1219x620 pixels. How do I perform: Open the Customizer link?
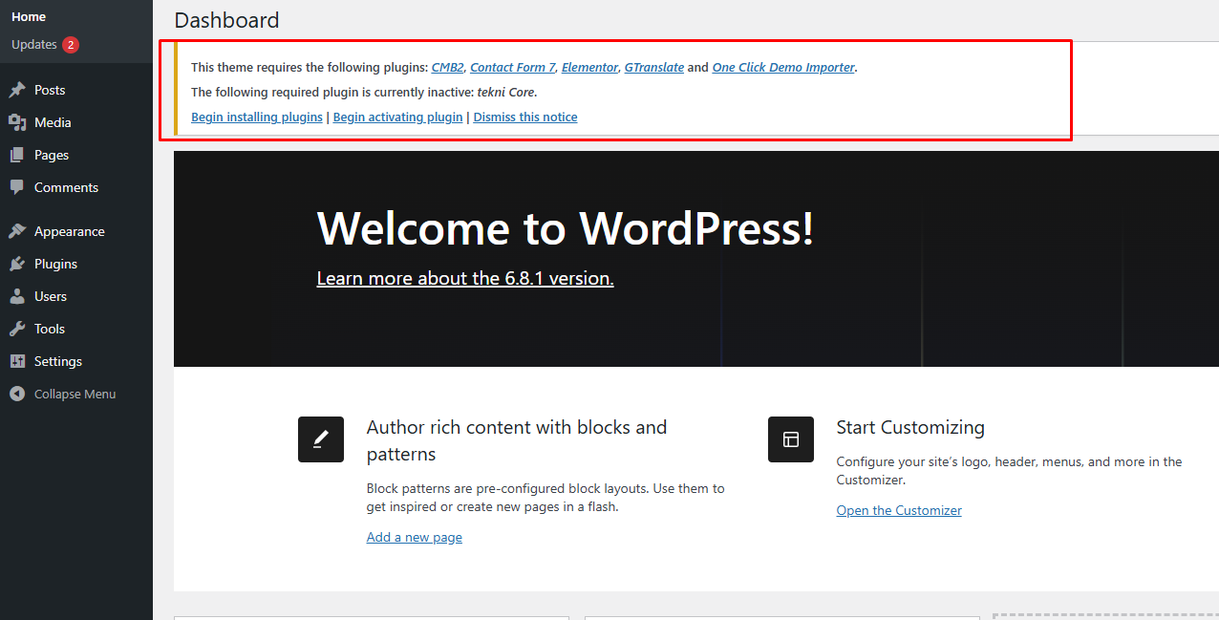click(898, 511)
